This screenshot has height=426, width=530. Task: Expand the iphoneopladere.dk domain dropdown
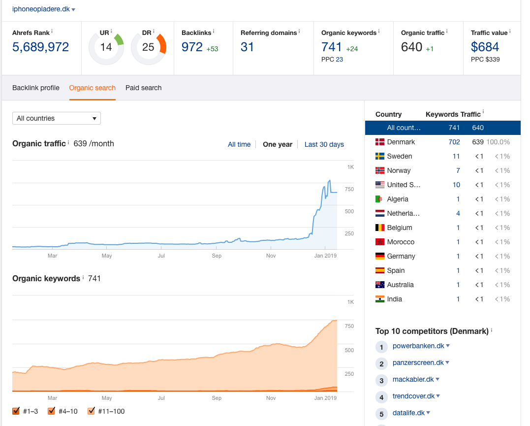[x=73, y=9]
